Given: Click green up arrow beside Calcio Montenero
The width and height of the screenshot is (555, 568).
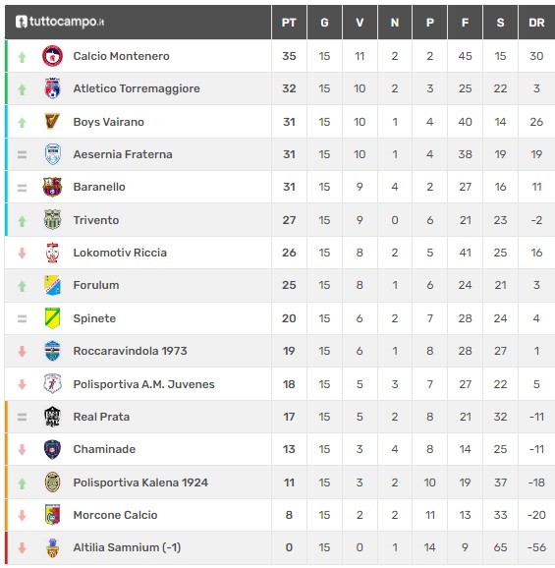Looking at the screenshot, I should click(x=22, y=57).
